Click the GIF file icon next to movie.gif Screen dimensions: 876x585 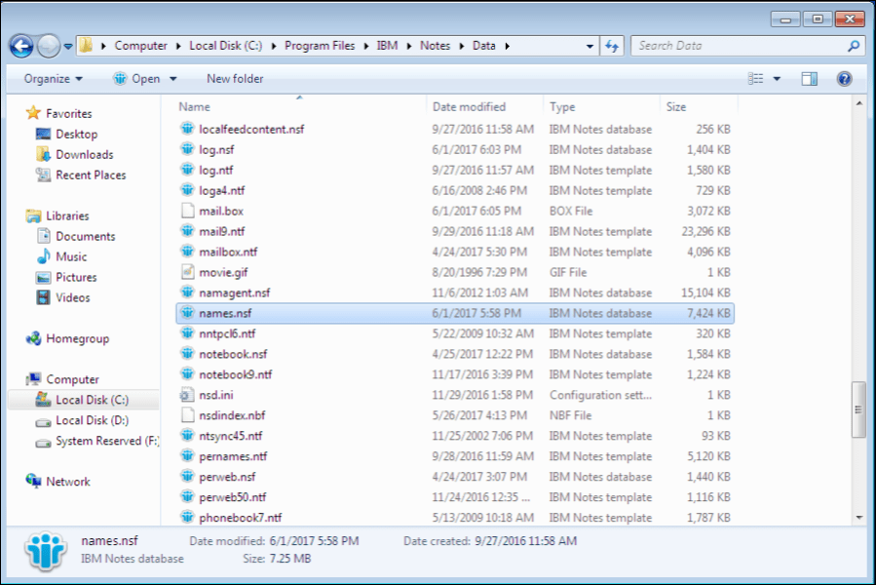point(186,272)
